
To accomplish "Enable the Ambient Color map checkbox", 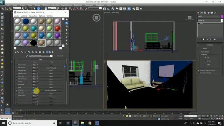I will pyautogui.click(x=17, y=65).
